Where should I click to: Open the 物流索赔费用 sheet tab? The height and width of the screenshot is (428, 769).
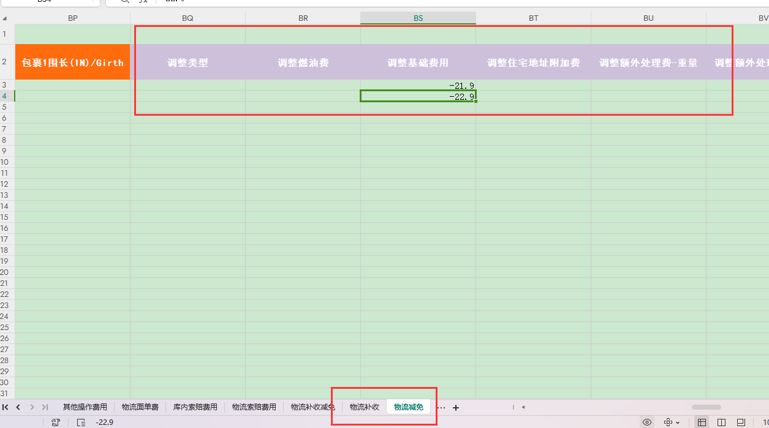pyautogui.click(x=254, y=407)
